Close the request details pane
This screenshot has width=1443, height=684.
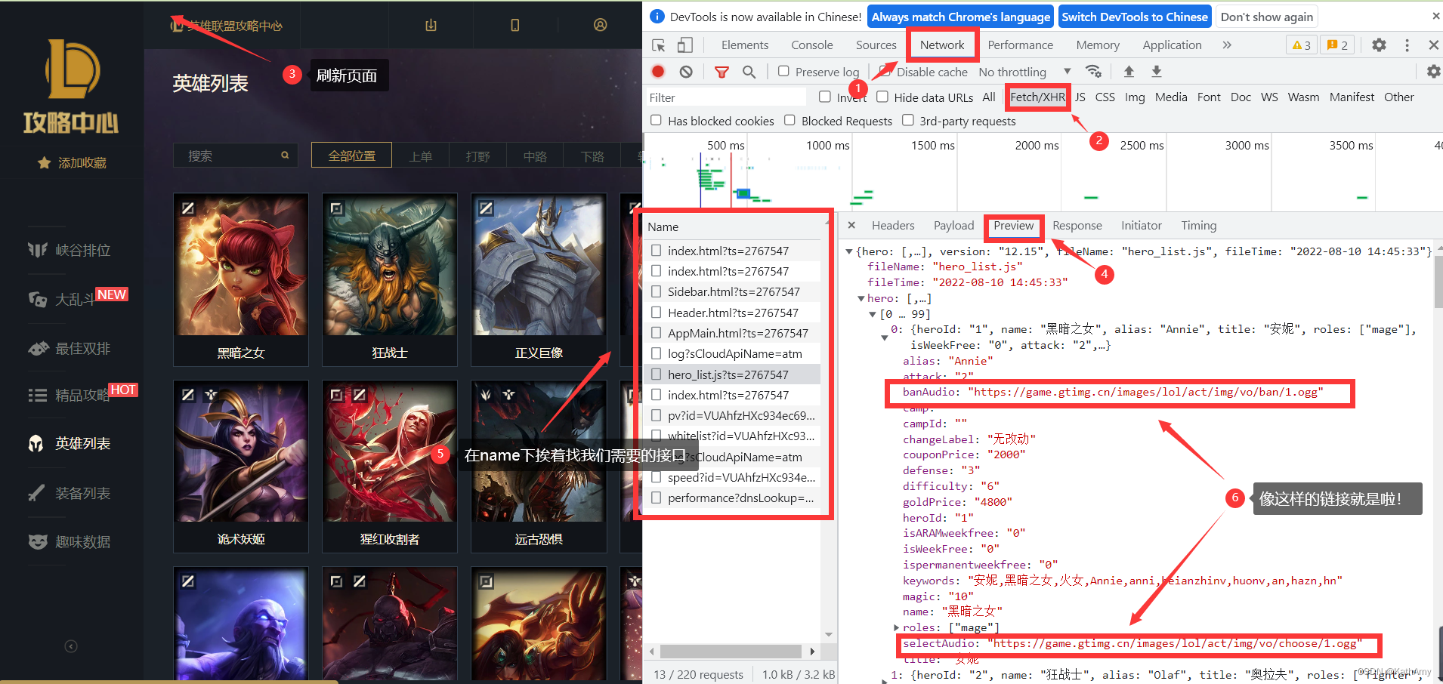[851, 225]
